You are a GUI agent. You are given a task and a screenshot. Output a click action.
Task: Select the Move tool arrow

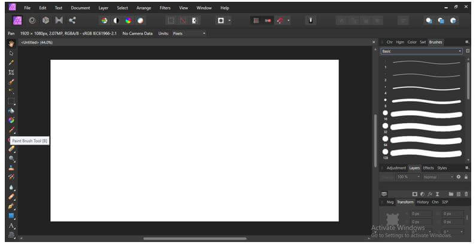point(11,53)
